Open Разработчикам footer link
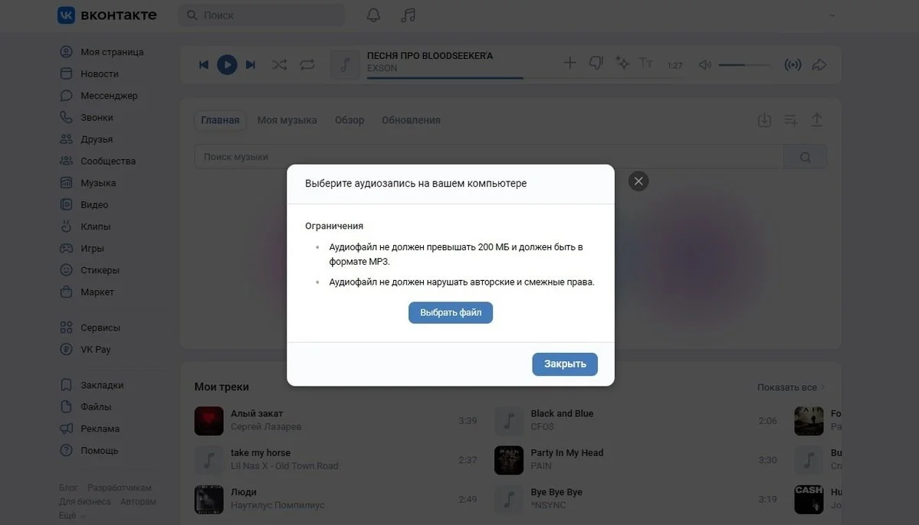Image resolution: width=919 pixels, height=525 pixels. point(120,487)
